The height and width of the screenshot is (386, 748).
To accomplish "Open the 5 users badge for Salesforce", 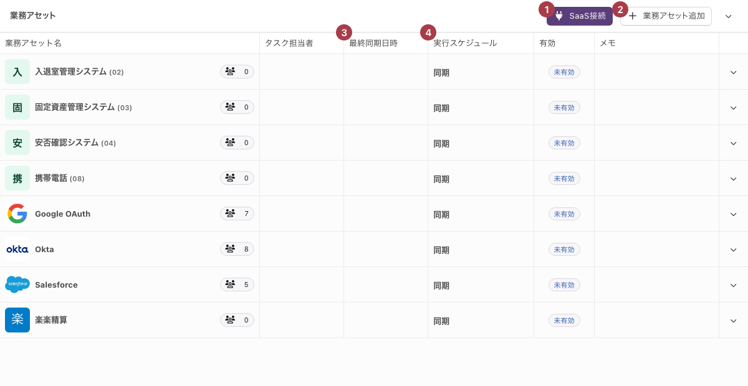I will tap(237, 285).
